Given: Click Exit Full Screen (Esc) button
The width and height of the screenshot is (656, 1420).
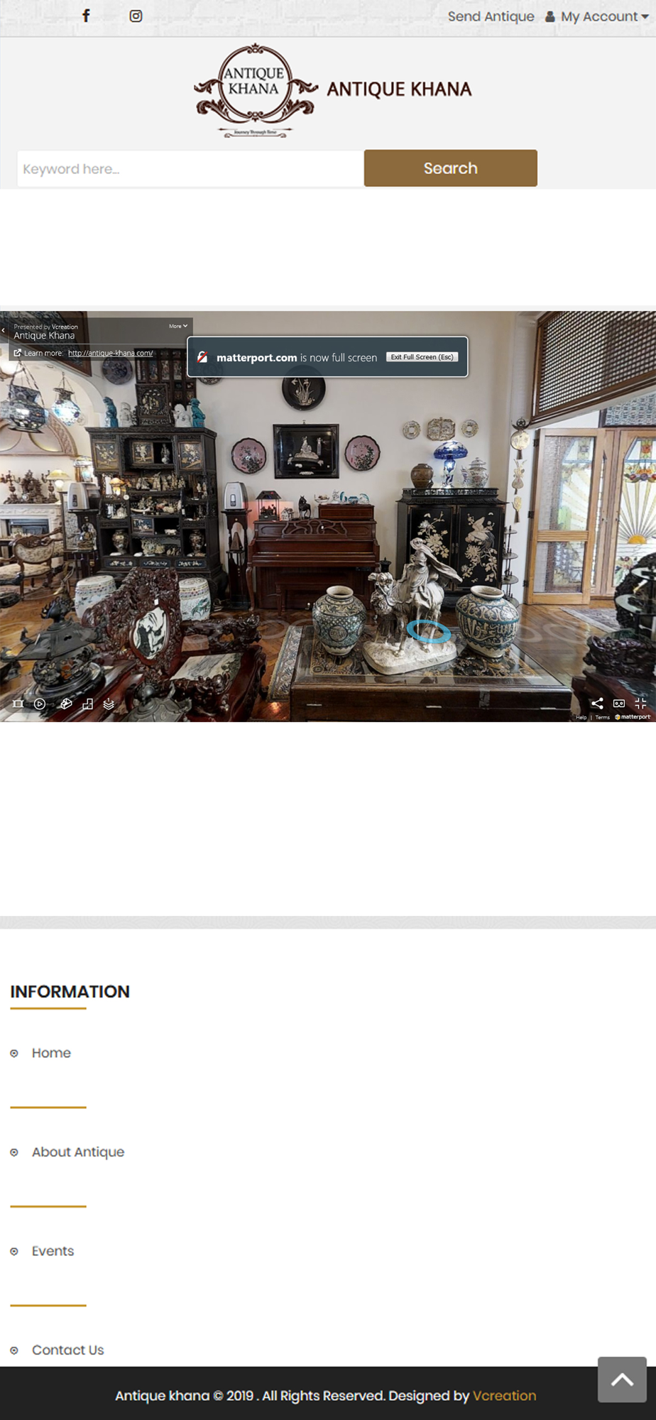Looking at the screenshot, I should coord(422,357).
